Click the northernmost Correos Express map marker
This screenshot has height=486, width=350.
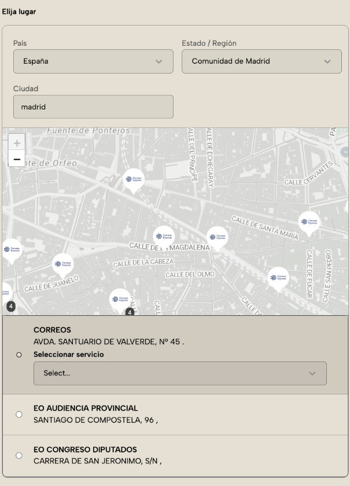coord(133,179)
